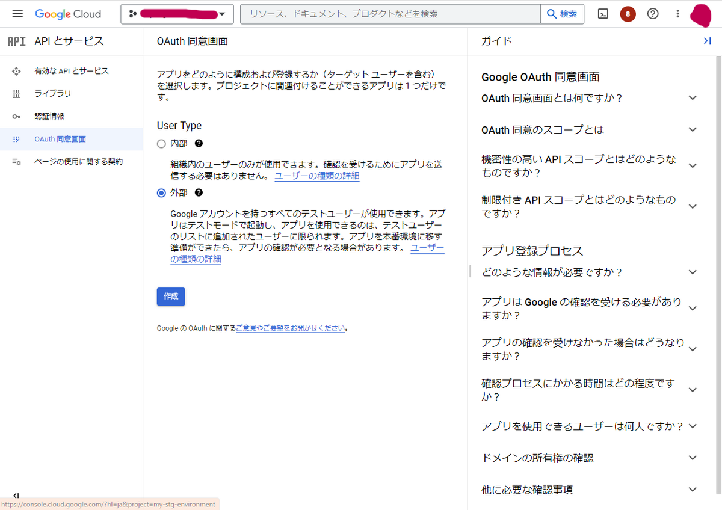
Task: Click the 検索 search button
Action: (563, 14)
